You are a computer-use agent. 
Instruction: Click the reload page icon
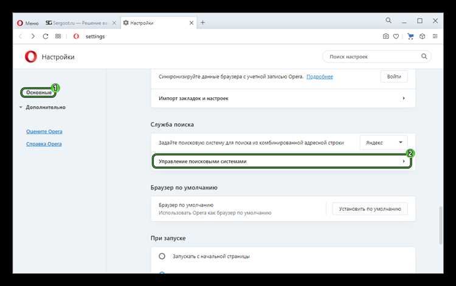pyautogui.click(x=45, y=36)
